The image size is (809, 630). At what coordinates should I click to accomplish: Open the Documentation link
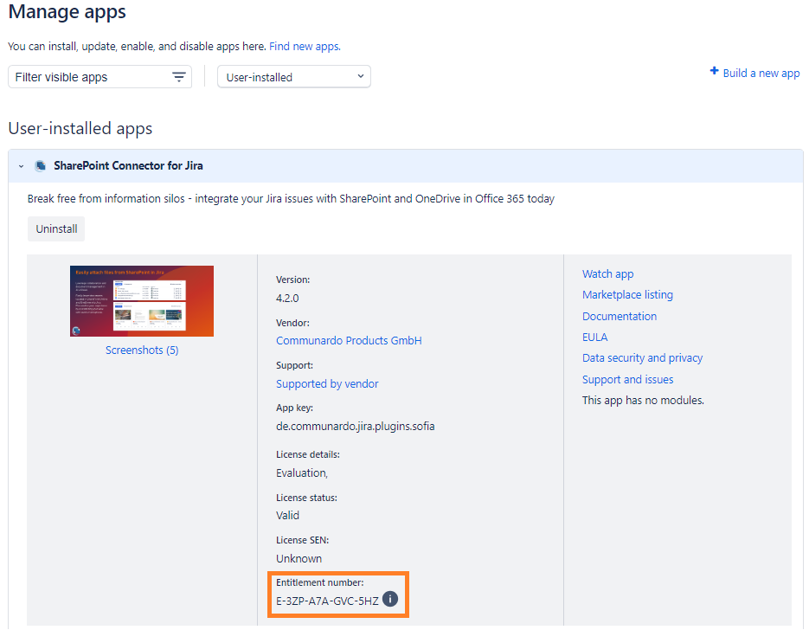tap(619, 317)
